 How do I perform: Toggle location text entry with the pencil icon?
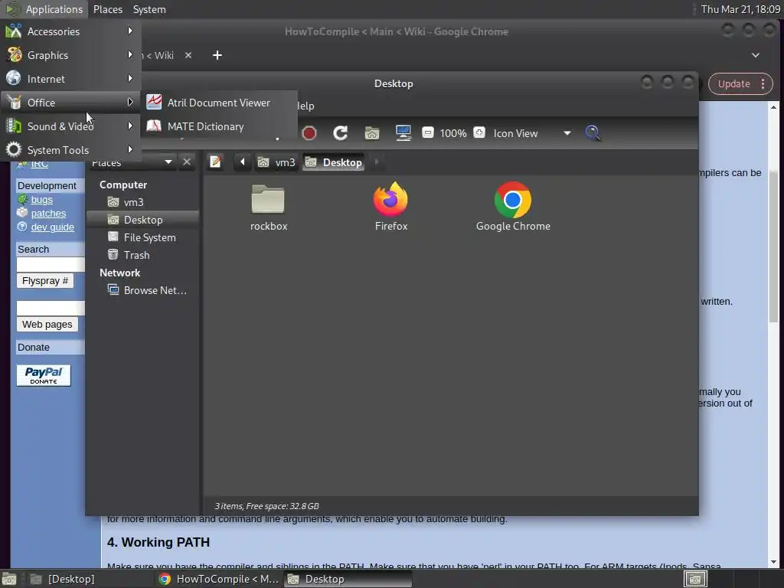click(215, 162)
